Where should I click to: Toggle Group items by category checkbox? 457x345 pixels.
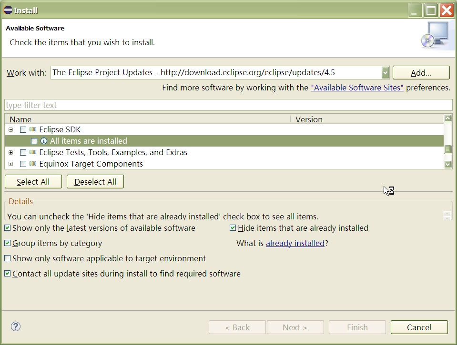click(x=8, y=243)
